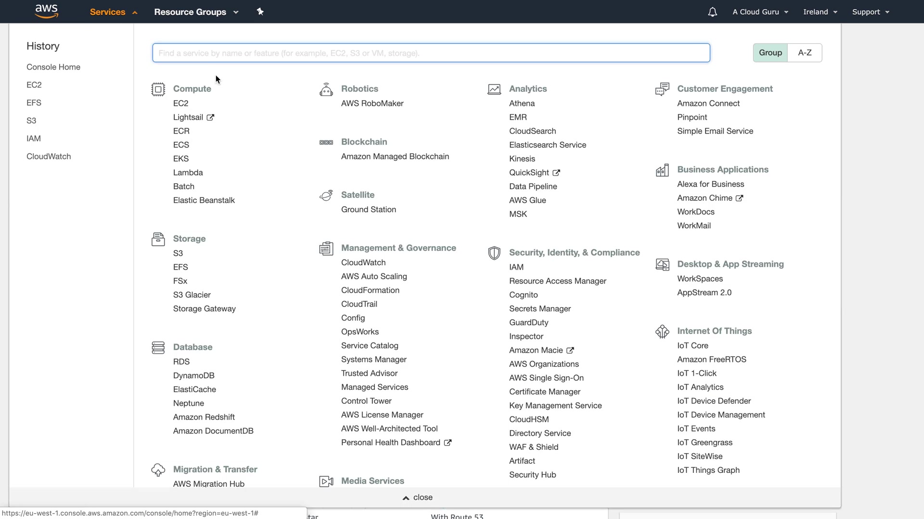924x519 pixels.
Task: Click the close bar at bottom
Action: pyautogui.click(x=417, y=497)
